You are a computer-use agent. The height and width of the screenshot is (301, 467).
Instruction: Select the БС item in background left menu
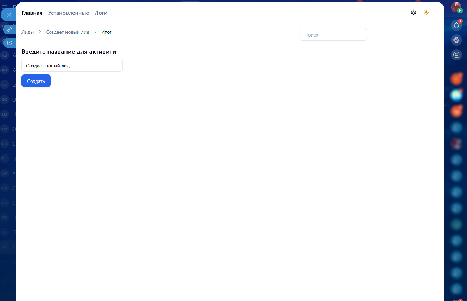click(5, 85)
